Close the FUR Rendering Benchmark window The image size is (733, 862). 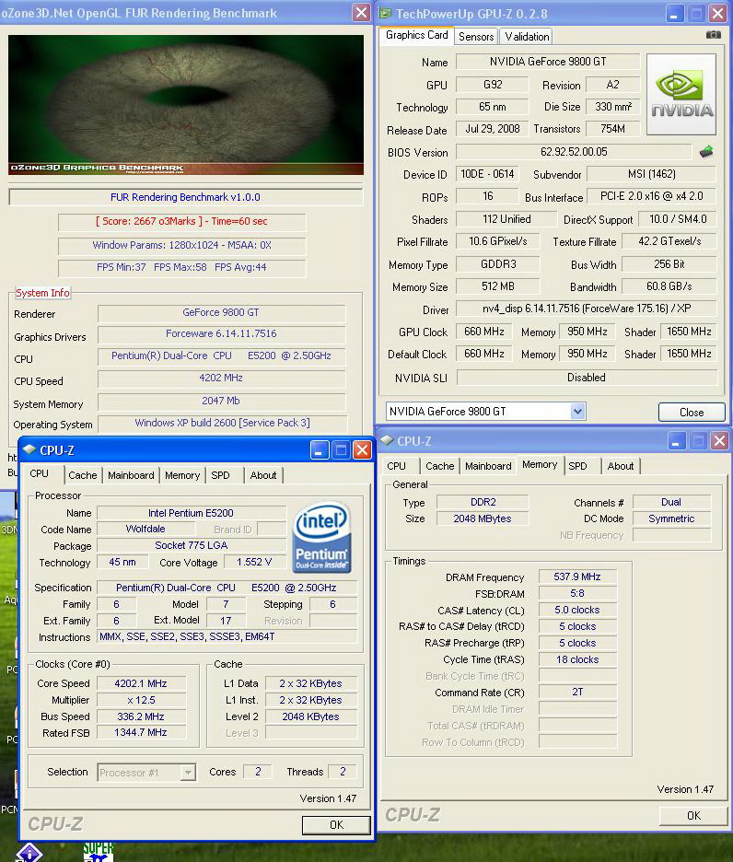pos(361,13)
